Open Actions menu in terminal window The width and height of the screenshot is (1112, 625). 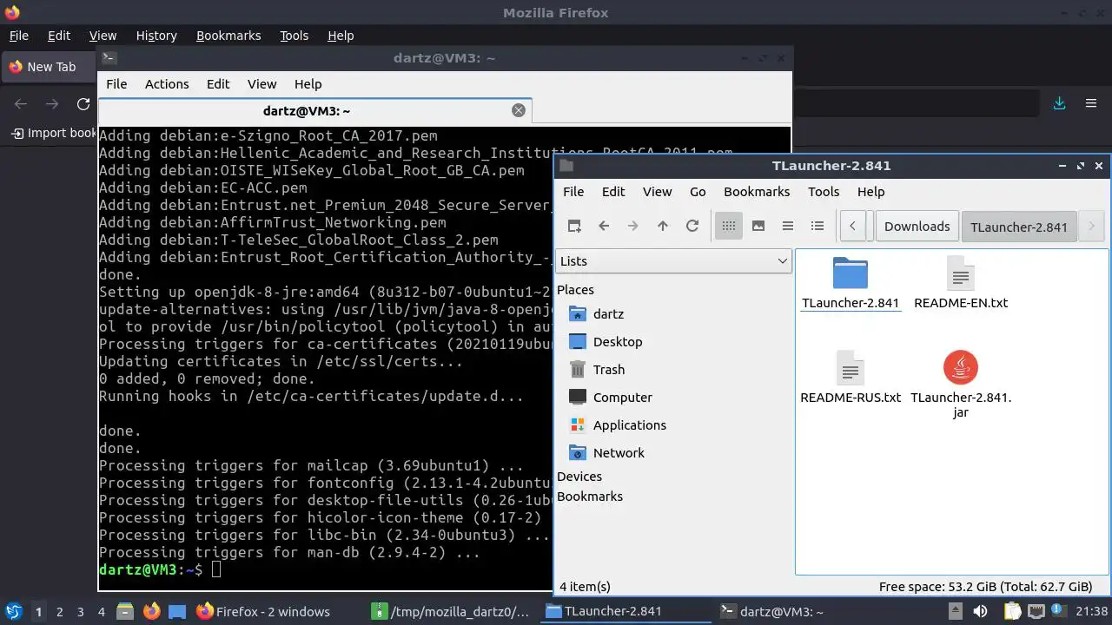pyautogui.click(x=167, y=84)
